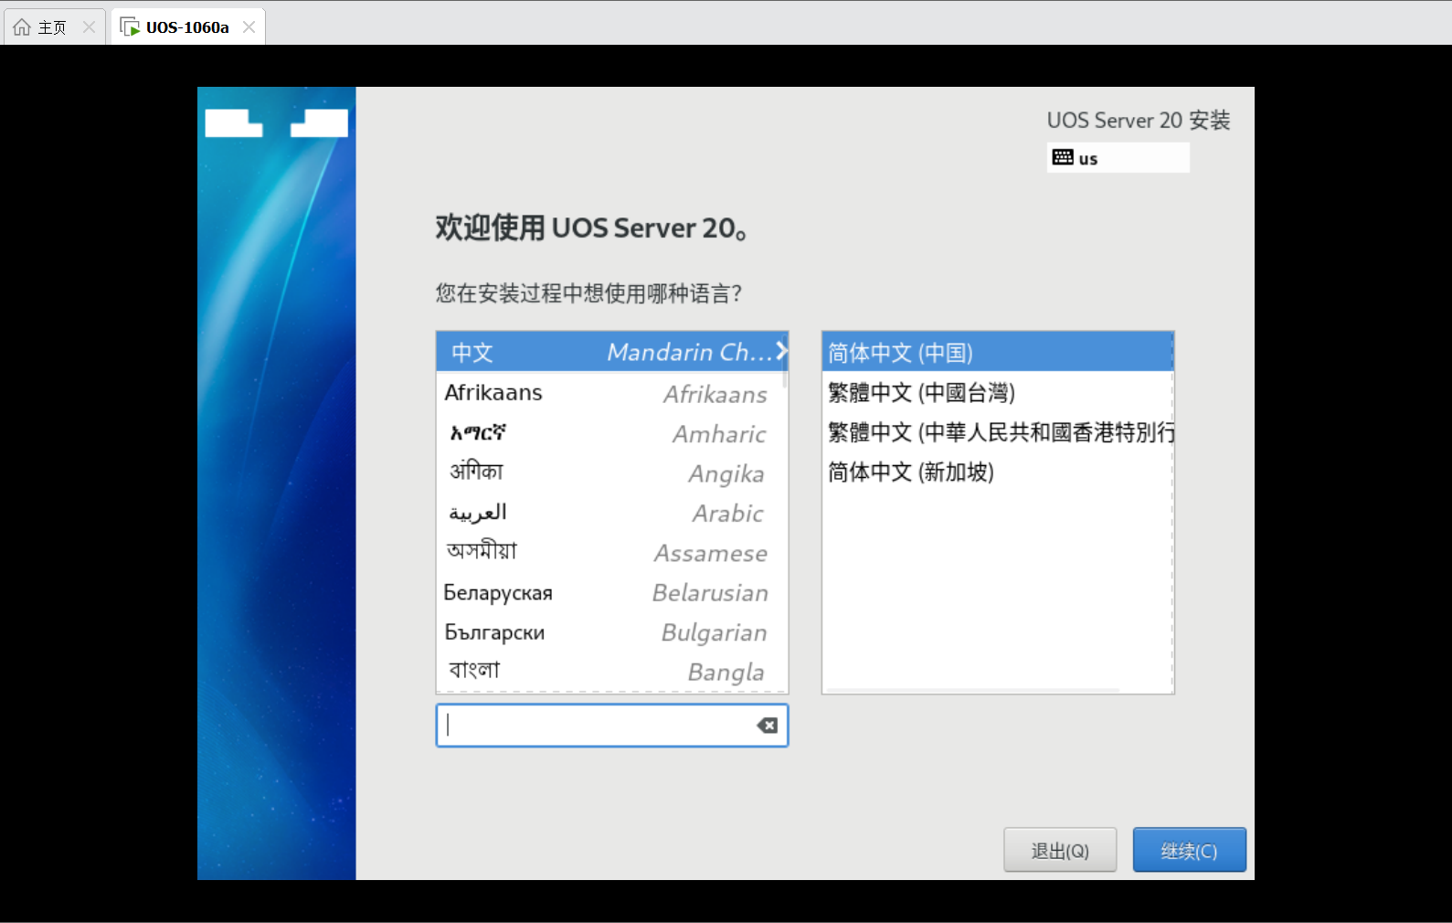This screenshot has height=923, width=1452.
Task: Click the VM icon on the UOS-1060a tab
Action: pos(130,27)
